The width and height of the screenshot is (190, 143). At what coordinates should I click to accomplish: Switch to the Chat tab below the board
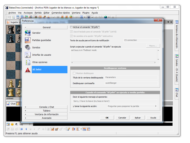[x=12, y=104]
